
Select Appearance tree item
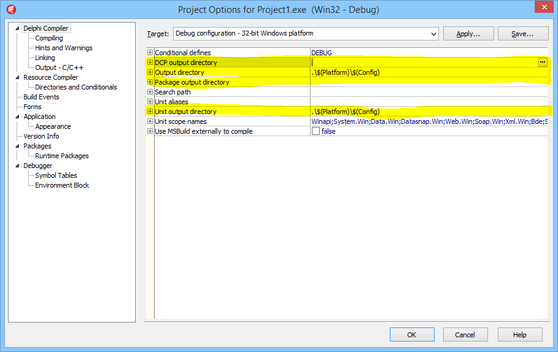pos(53,126)
